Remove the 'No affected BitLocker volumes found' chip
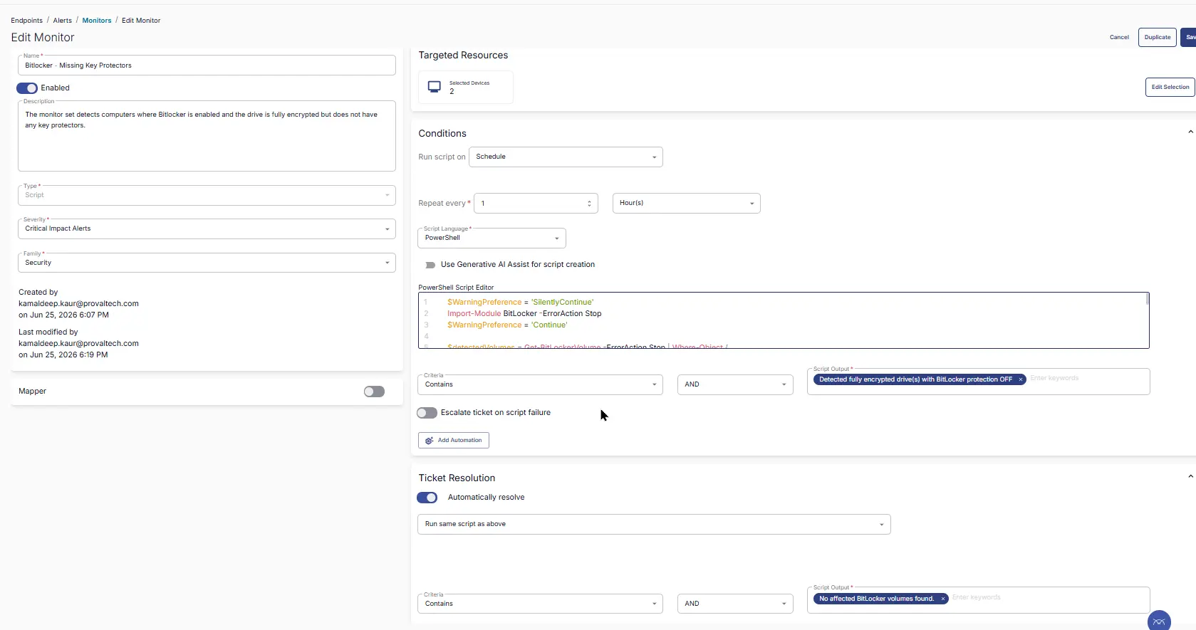1196x630 pixels. point(942,599)
